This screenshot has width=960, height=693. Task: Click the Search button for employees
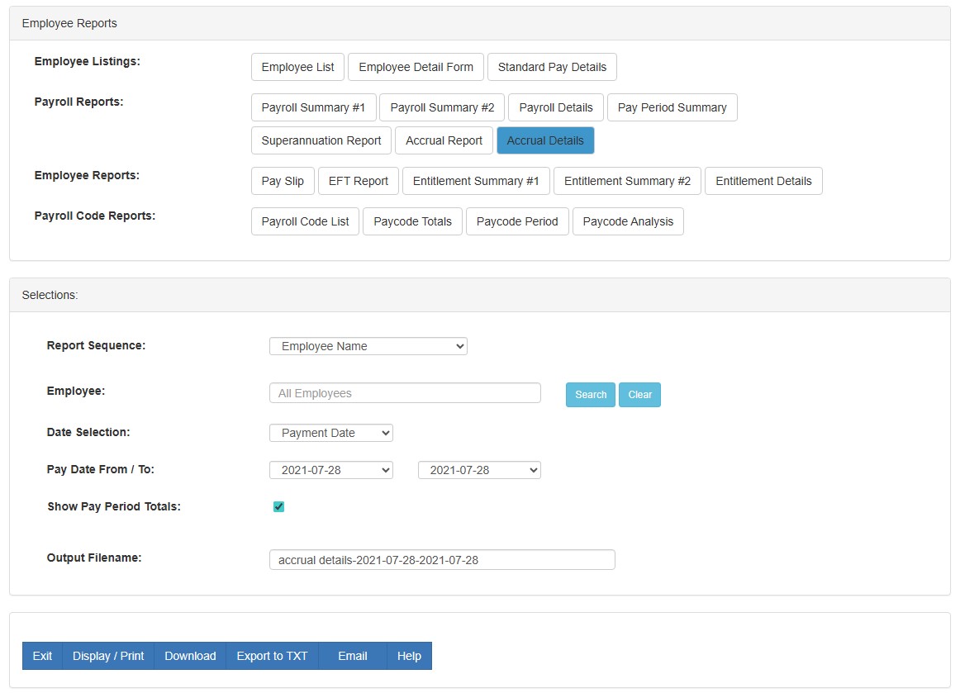tap(590, 395)
